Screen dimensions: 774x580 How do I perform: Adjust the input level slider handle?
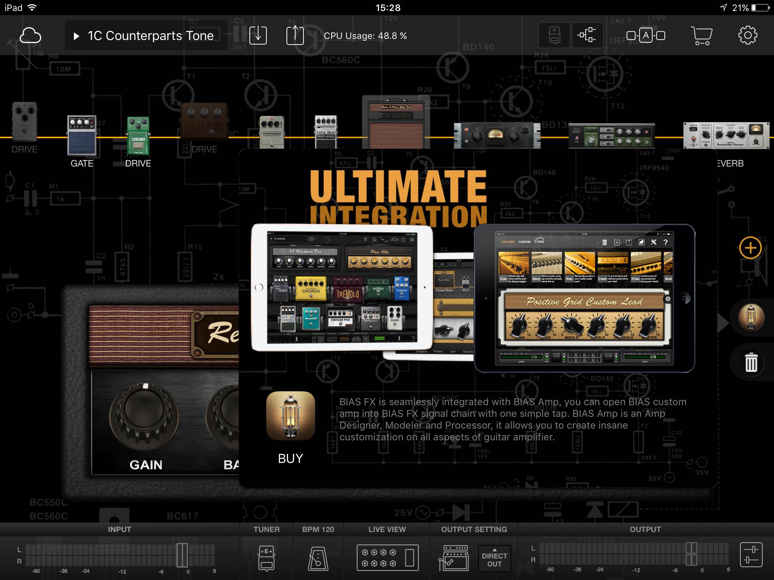click(x=182, y=555)
